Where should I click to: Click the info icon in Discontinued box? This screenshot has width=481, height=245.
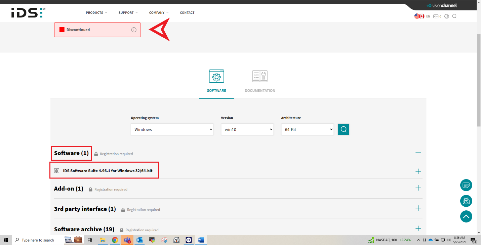134,30
